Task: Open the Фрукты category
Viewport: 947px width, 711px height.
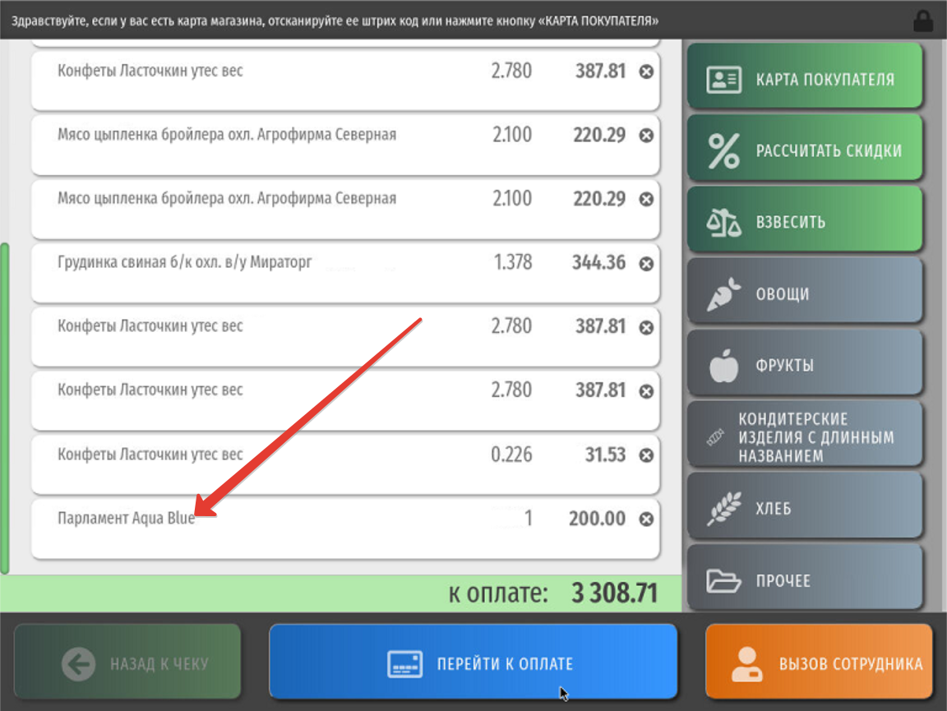Action: [805, 363]
